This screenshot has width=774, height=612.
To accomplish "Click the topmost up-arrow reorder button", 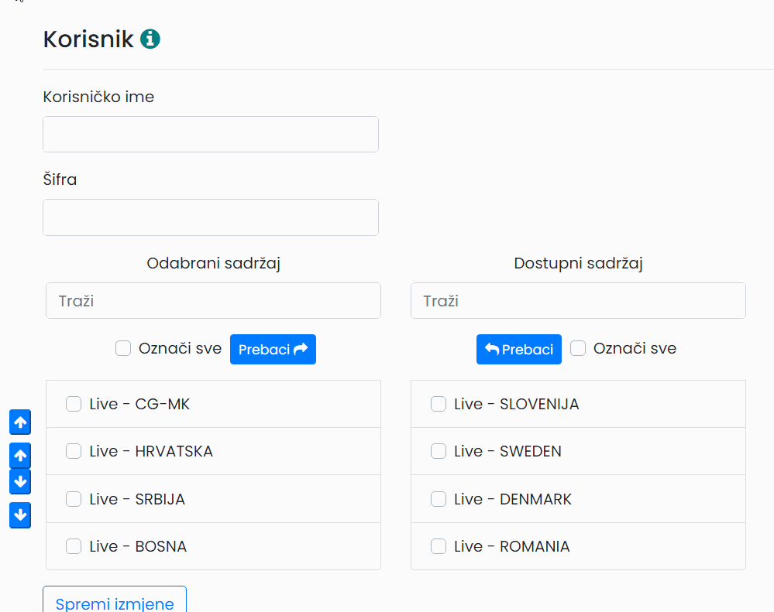I will point(20,422).
